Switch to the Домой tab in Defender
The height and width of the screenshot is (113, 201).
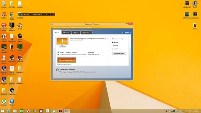point(57,33)
